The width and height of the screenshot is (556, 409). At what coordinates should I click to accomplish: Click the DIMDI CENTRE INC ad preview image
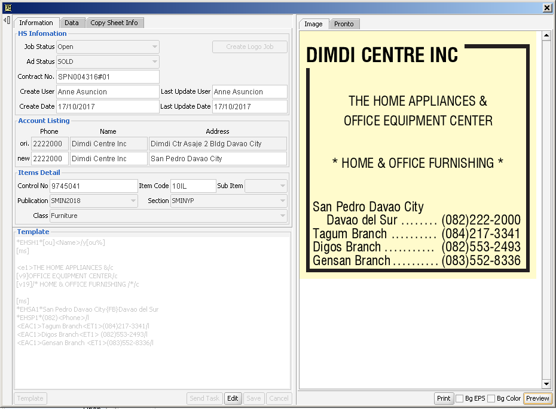418,155
